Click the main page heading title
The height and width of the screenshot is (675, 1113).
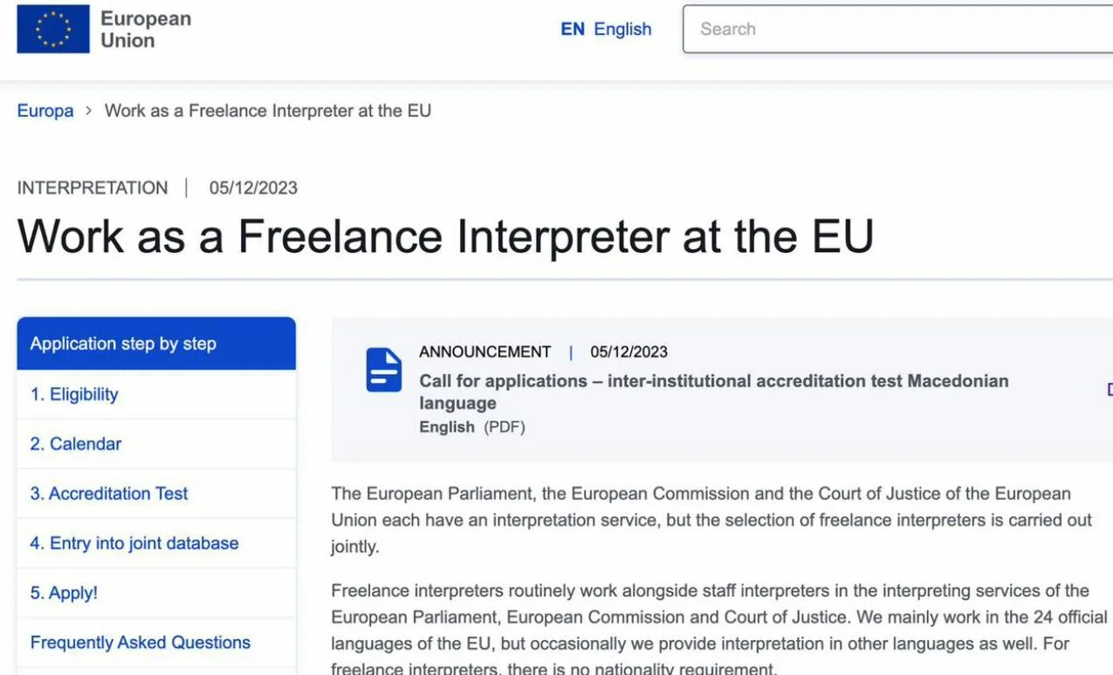[x=445, y=235]
